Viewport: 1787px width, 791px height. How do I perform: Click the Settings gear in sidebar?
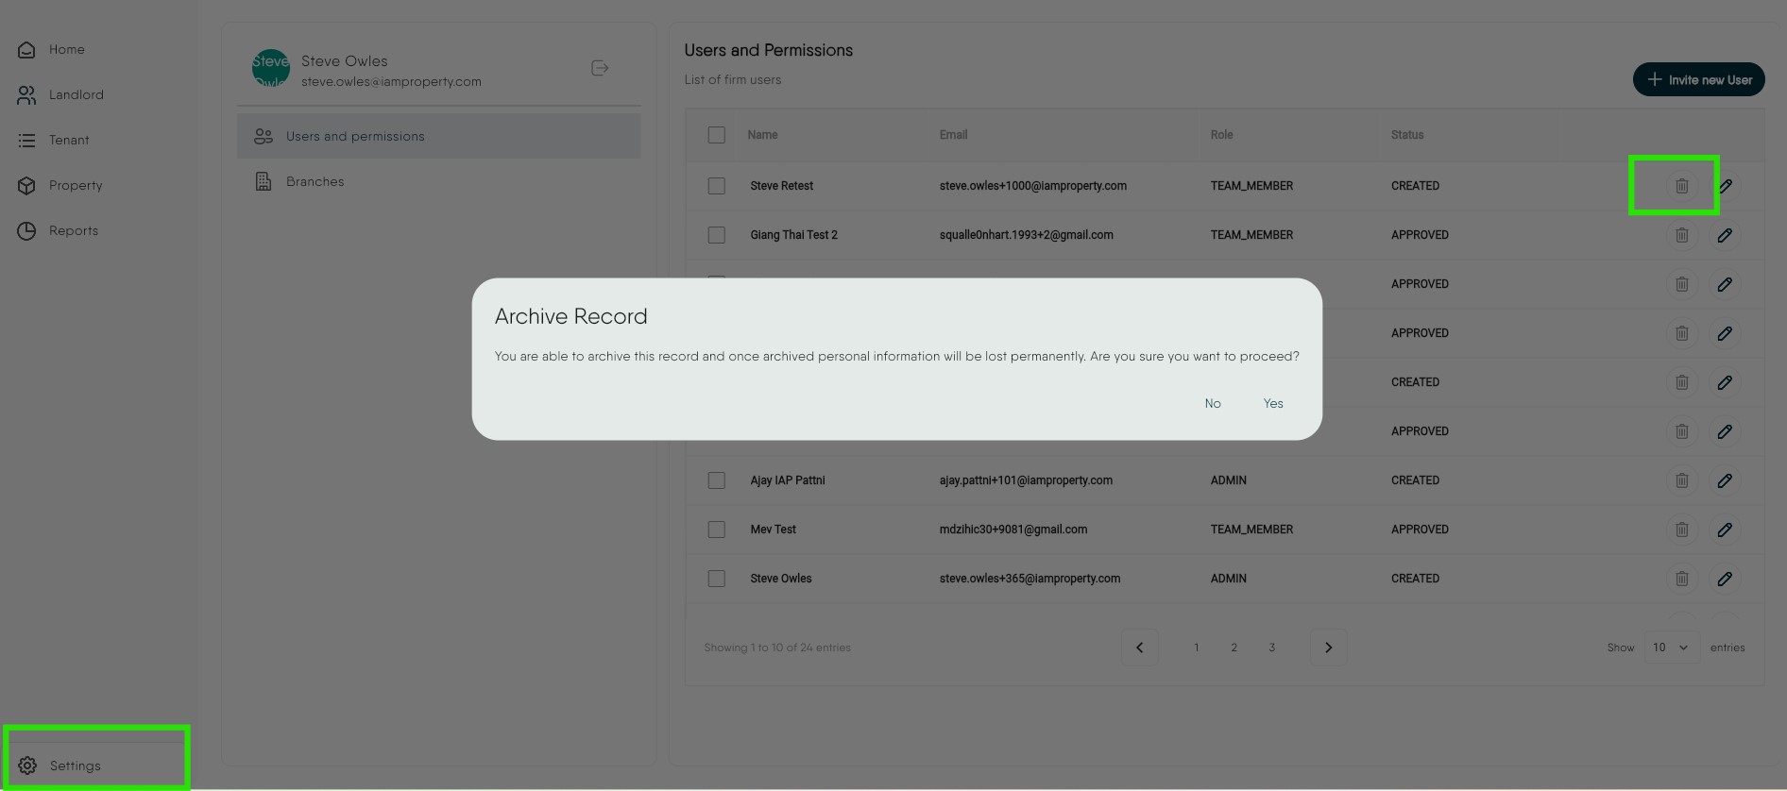[x=27, y=766]
